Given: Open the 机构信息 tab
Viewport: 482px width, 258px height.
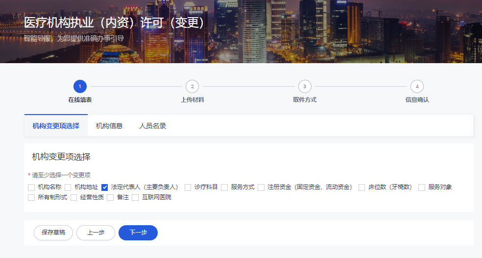Looking at the screenshot, I should coord(109,126).
